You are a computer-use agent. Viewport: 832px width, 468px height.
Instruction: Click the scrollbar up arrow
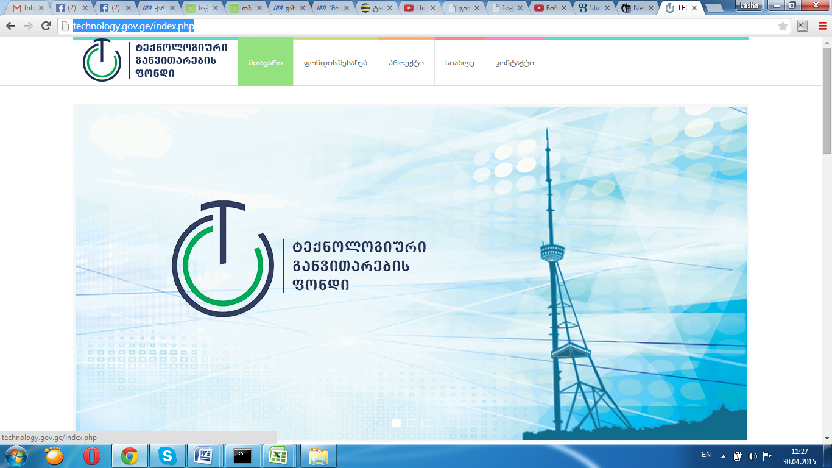point(827,41)
